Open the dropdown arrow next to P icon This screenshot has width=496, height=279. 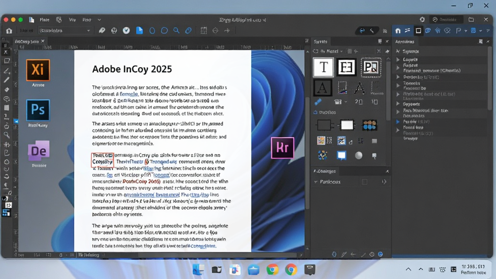point(465,31)
